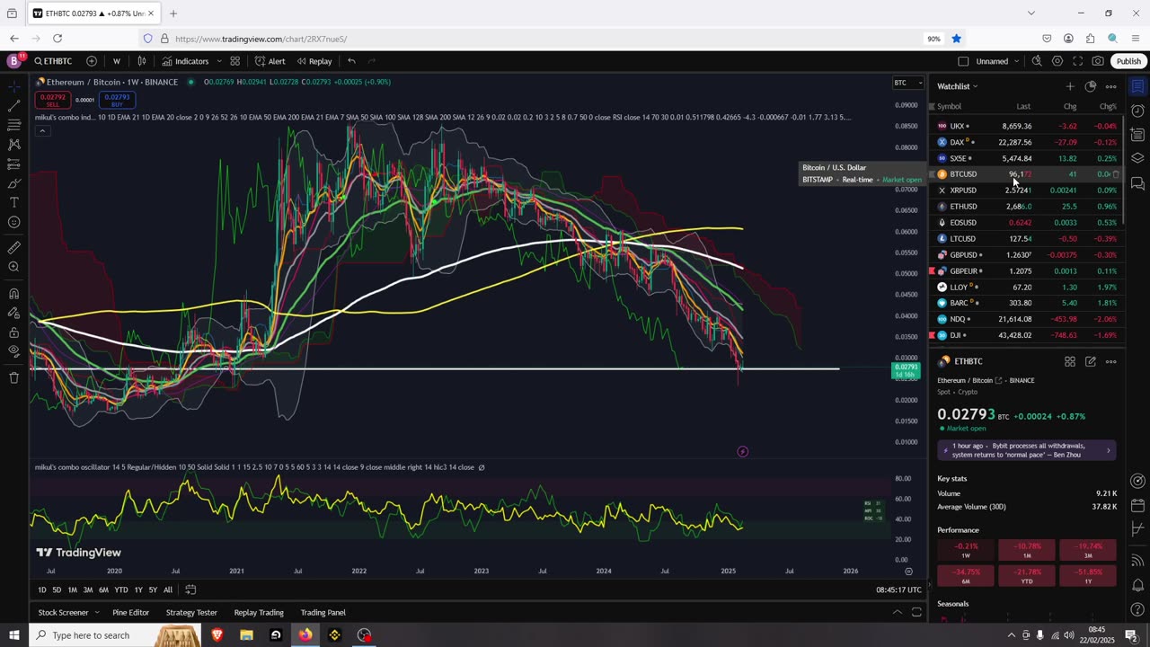1150x647 pixels.
Task: Switch chart range to 1D
Action: 41,589
